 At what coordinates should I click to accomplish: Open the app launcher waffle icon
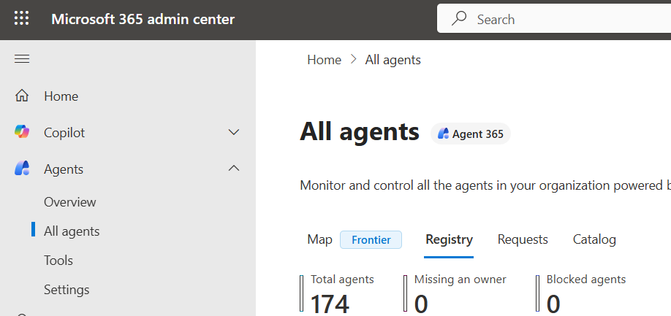click(x=21, y=18)
